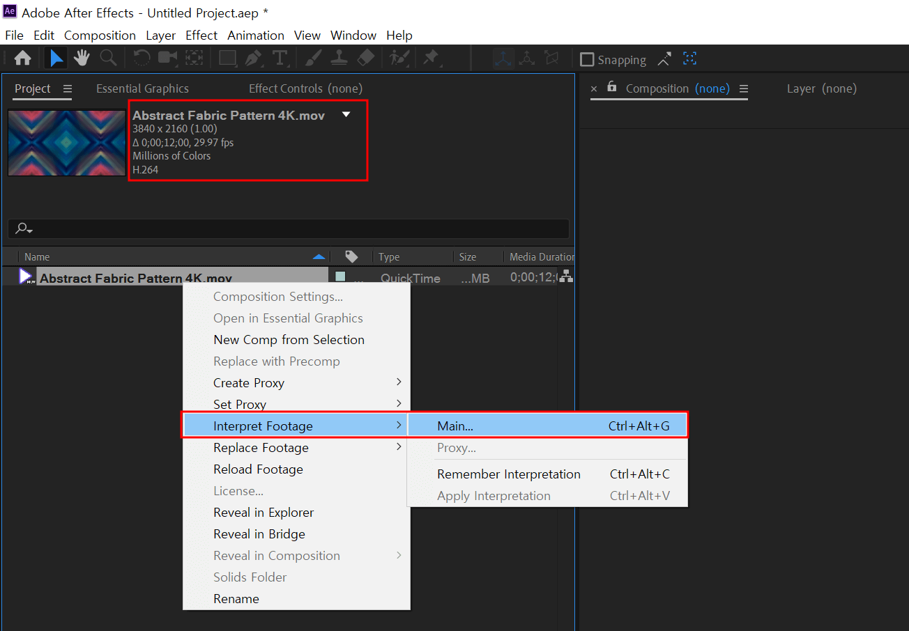Viewport: 909px width, 631px height.
Task: Select the Rotation tool
Action: click(x=142, y=59)
